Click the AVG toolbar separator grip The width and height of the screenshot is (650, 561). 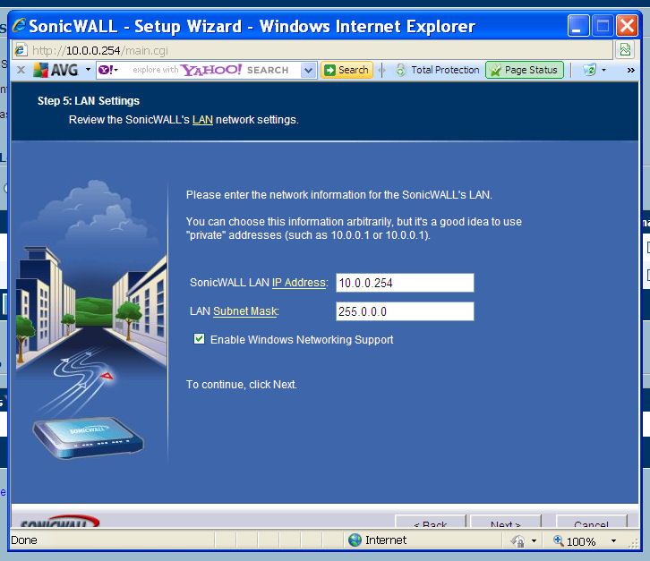[382, 70]
